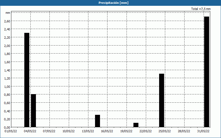Click the 1,00 y-axis value
The width and height of the screenshot is (221, 138).
[7, 86]
